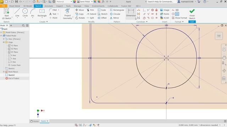The height and width of the screenshot is (127, 227).
Task: Expand the Work Plane1 node
Action: (x=4, y=72)
